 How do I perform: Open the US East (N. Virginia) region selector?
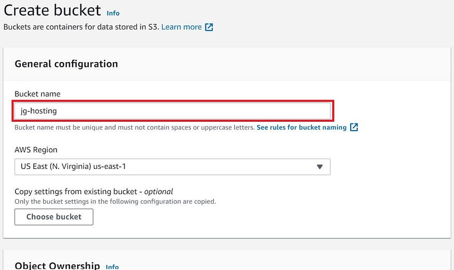(x=172, y=167)
